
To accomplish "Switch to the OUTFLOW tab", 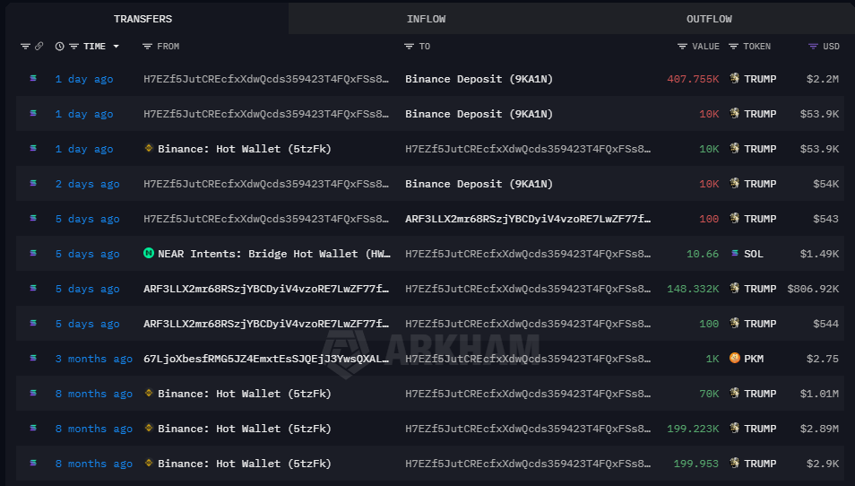I will tap(709, 19).
